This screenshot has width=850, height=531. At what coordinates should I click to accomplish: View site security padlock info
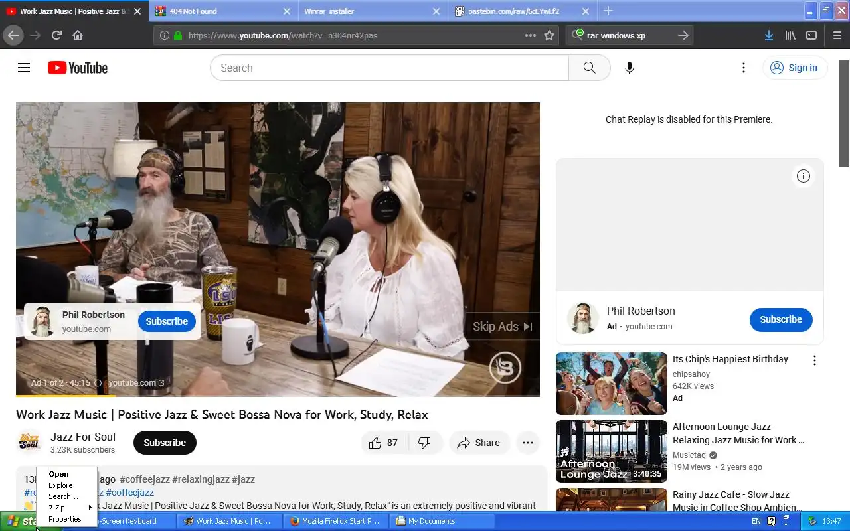tap(177, 35)
